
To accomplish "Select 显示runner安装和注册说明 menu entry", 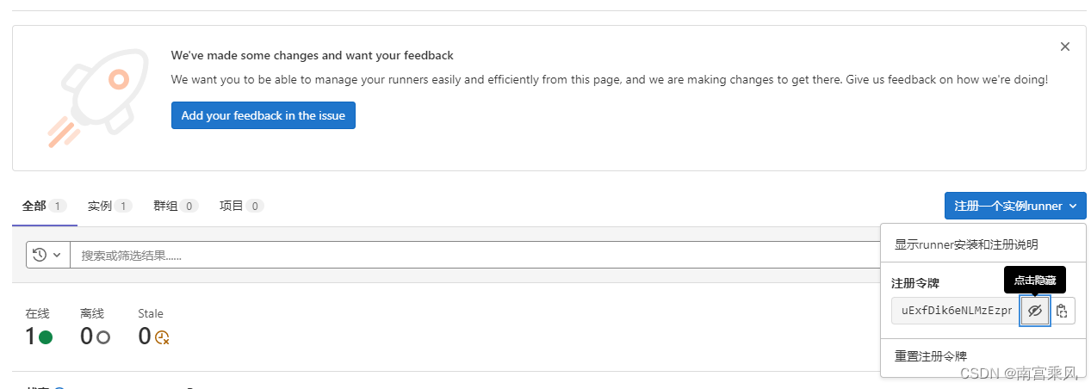I will click(966, 244).
